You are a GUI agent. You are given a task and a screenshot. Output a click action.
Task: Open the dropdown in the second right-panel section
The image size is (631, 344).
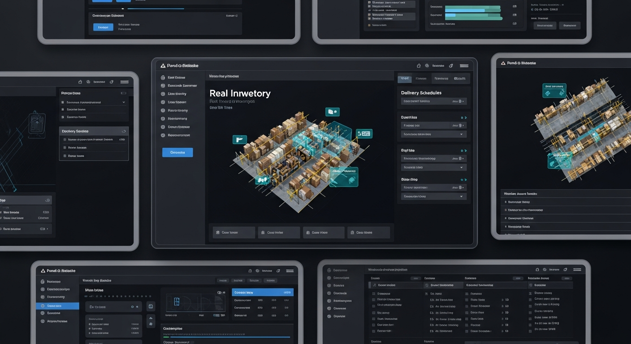(x=434, y=134)
